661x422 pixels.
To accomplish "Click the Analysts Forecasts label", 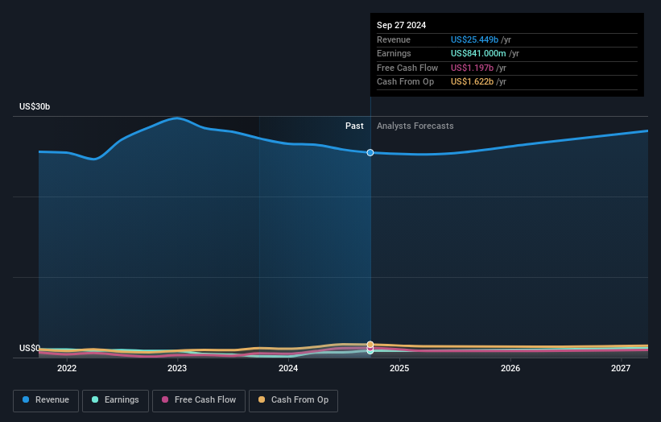I will point(415,126).
